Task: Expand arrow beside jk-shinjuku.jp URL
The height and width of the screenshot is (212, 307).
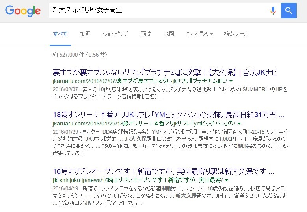Action: pyautogui.click(x=227, y=180)
